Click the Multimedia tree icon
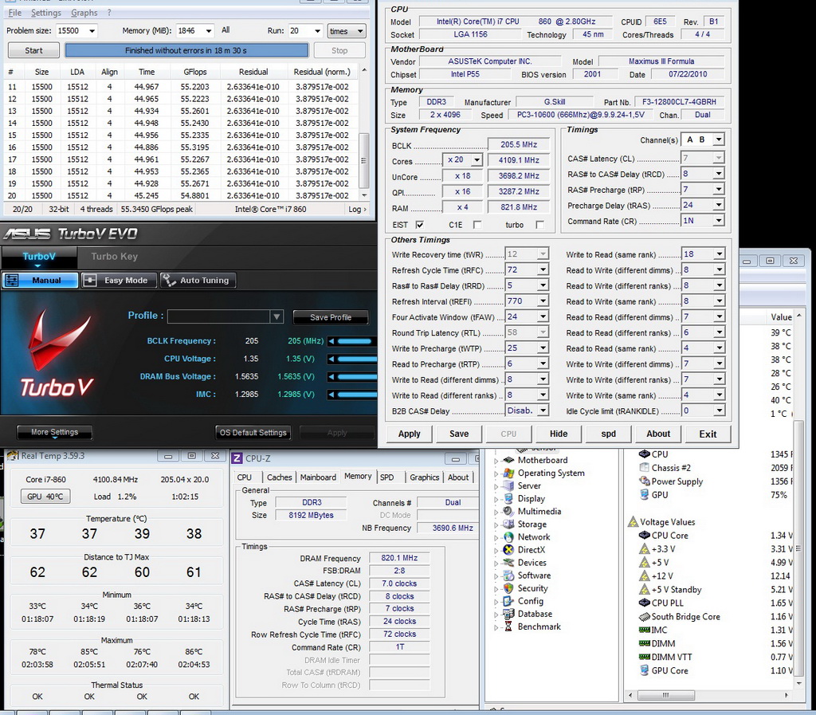816x715 pixels. coord(508,511)
